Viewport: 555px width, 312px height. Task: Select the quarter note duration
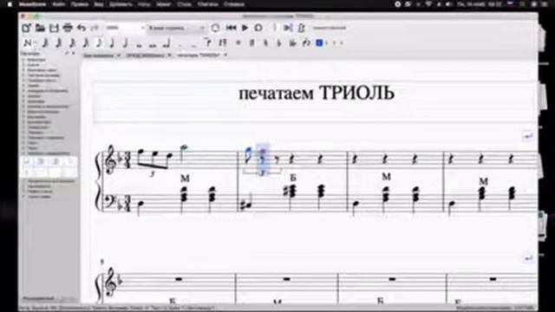(x=112, y=42)
